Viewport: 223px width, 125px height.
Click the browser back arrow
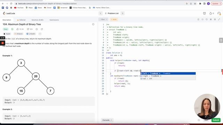pyautogui.click(x=3, y=3)
